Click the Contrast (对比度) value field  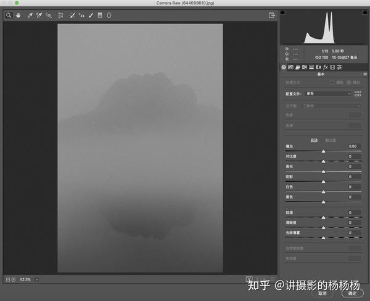[x=355, y=156]
